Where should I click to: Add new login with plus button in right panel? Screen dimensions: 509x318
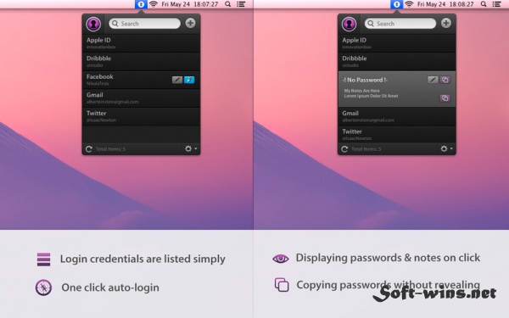tap(446, 23)
